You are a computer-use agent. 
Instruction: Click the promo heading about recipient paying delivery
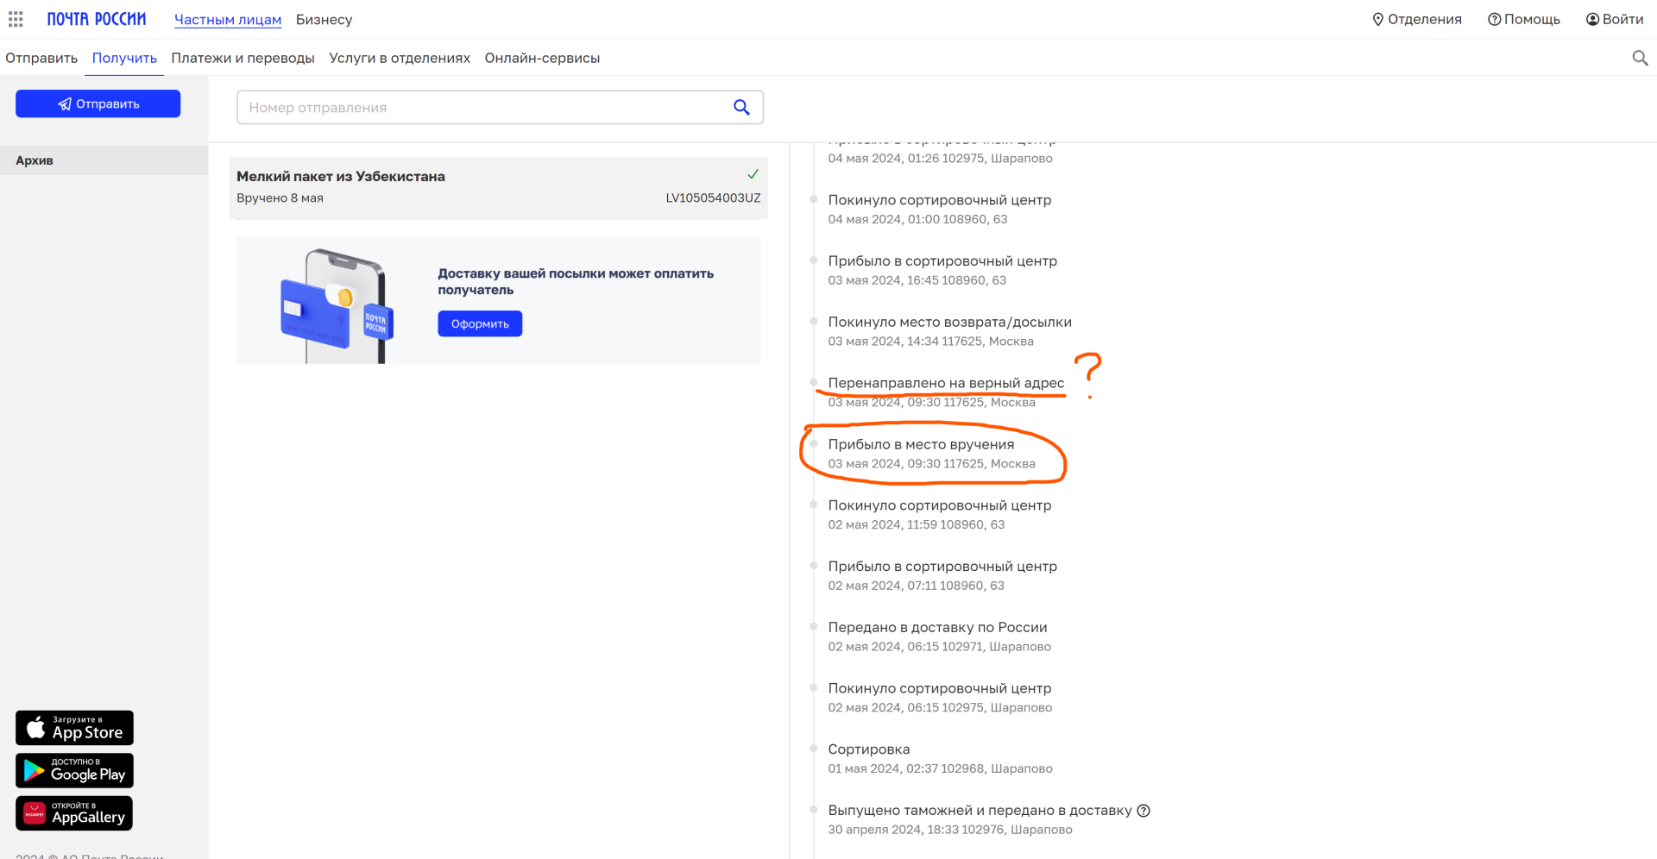pyautogui.click(x=576, y=281)
